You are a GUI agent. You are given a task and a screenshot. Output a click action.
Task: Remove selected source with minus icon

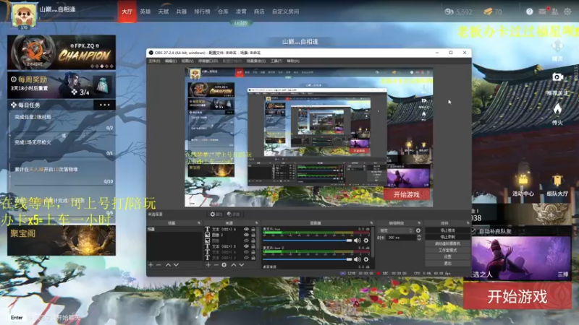pos(216,265)
